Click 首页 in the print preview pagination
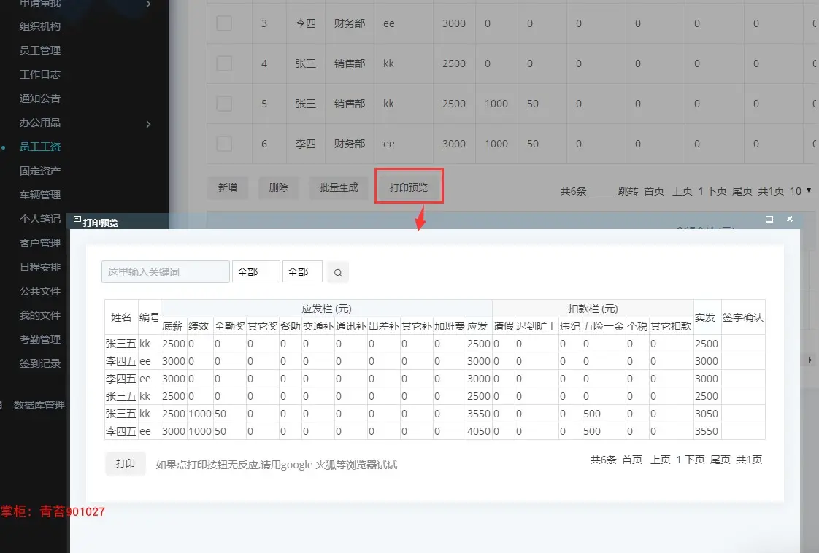This screenshot has height=553, width=819. 632,460
